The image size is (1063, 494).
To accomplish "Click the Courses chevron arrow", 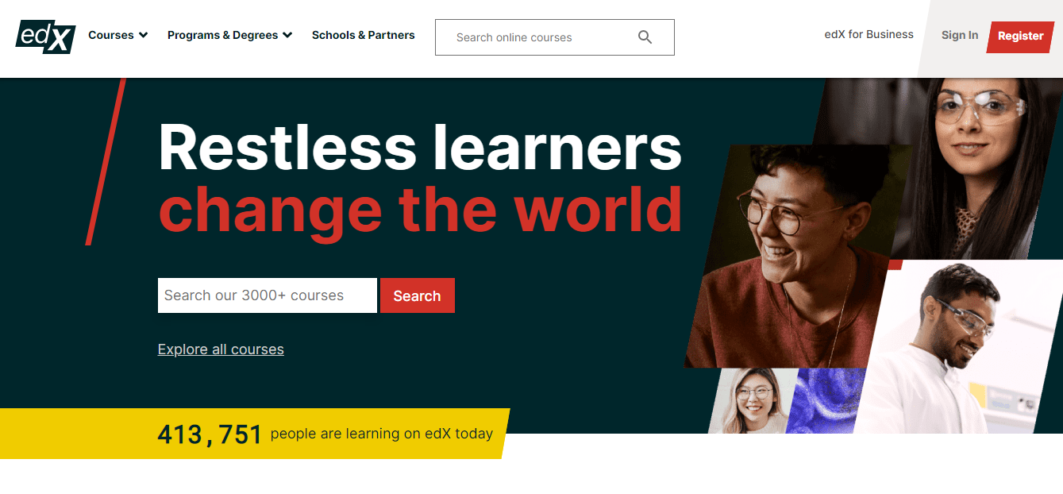I will coord(143,35).
